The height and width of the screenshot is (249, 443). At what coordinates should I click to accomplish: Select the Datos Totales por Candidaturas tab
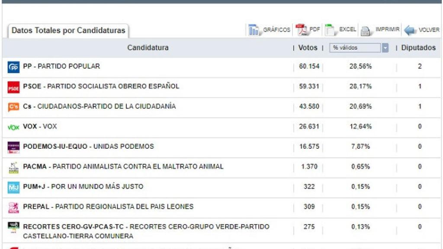click(68, 31)
